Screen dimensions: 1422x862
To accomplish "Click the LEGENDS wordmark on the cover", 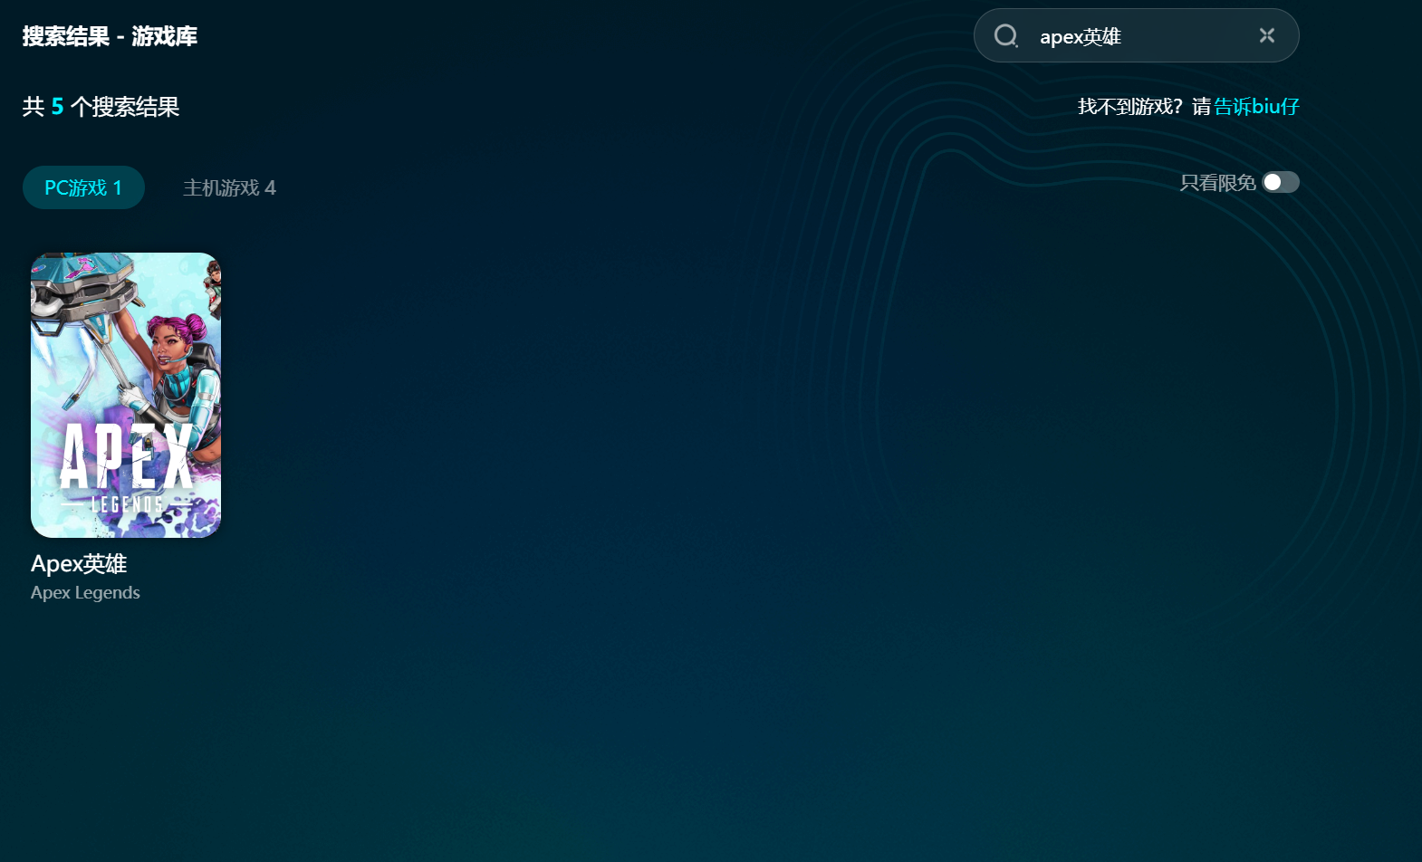I will tap(127, 504).
